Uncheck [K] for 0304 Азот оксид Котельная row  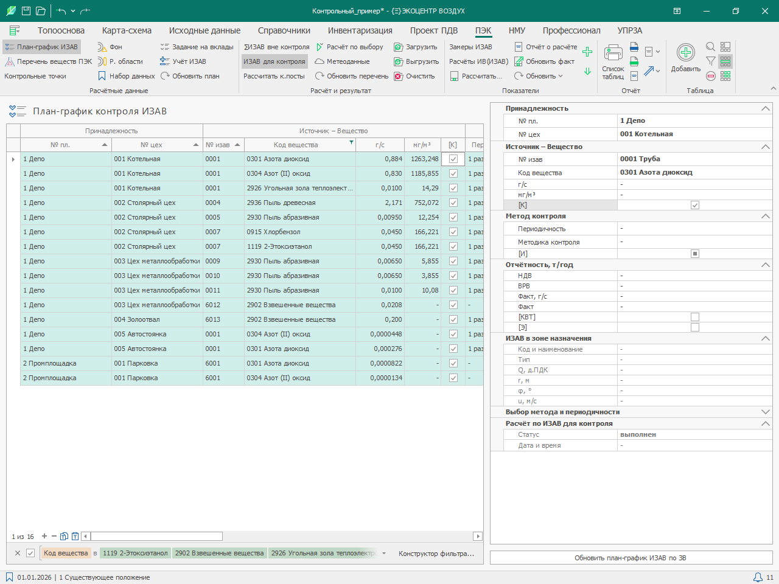(x=453, y=173)
